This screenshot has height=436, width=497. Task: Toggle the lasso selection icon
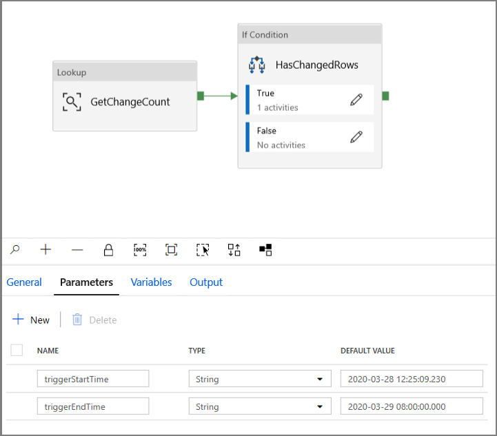click(203, 250)
